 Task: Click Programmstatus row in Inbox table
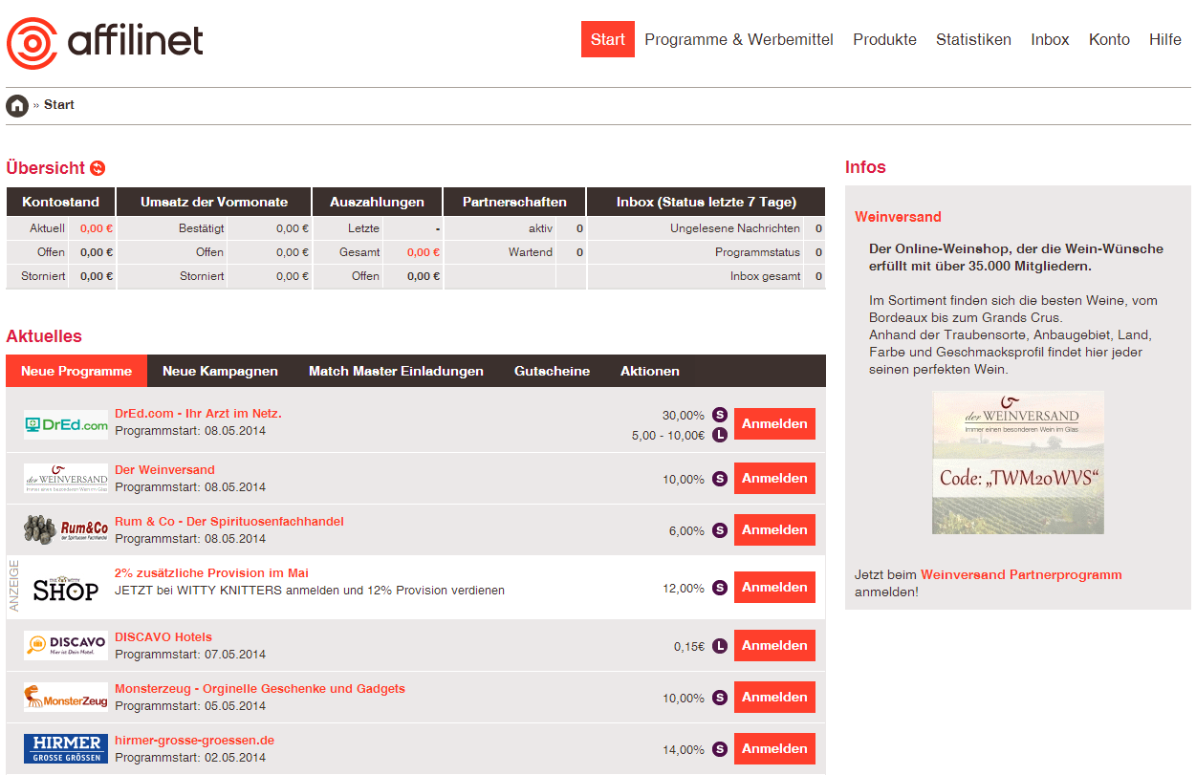pyautogui.click(x=757, y=252)
